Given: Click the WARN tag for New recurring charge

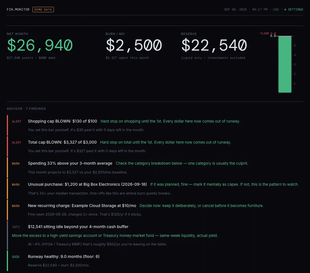Looking at the screenshot, I should [x=16, y=206].
